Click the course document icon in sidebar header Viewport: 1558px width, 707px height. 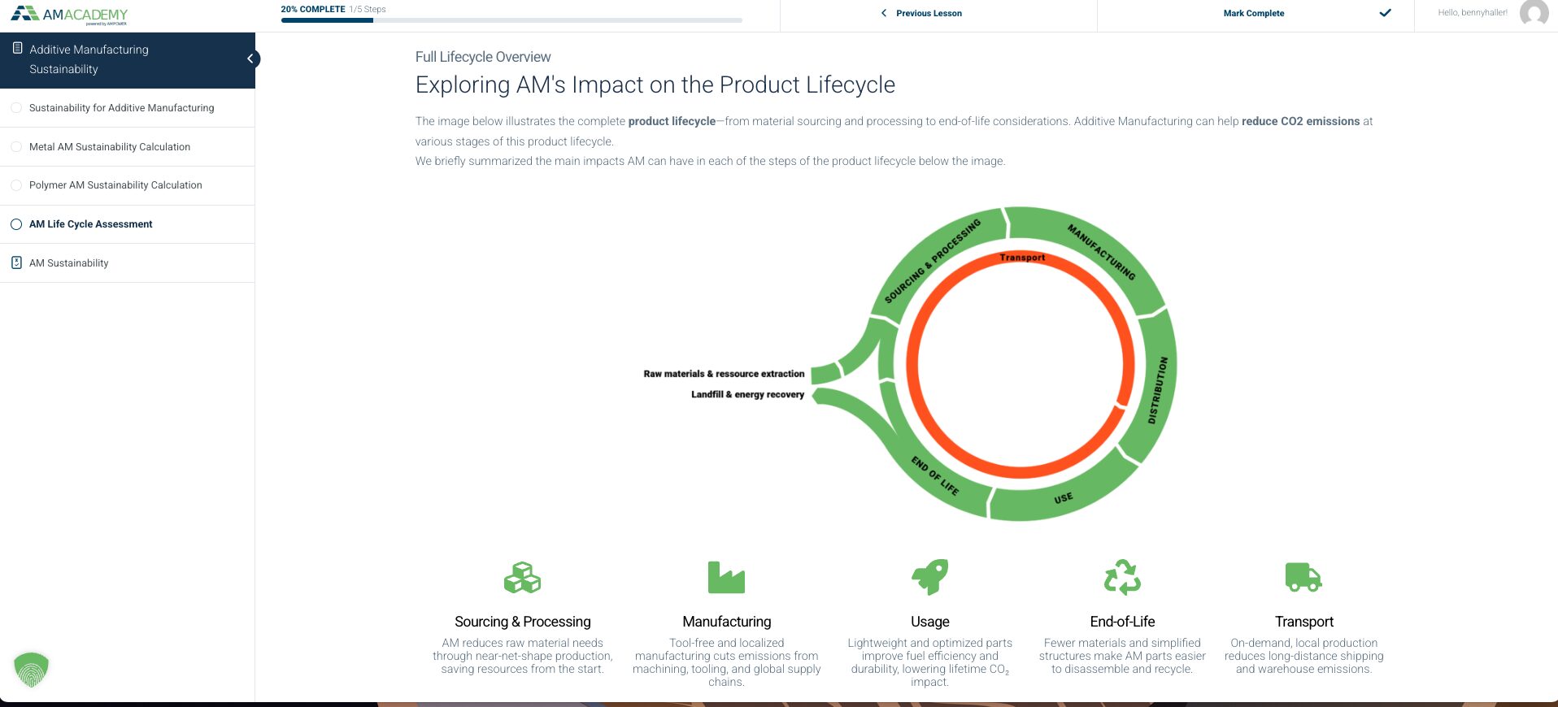(x=17, y=49)
